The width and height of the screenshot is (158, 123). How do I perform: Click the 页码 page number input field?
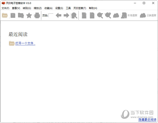click(x=51, y=16)
